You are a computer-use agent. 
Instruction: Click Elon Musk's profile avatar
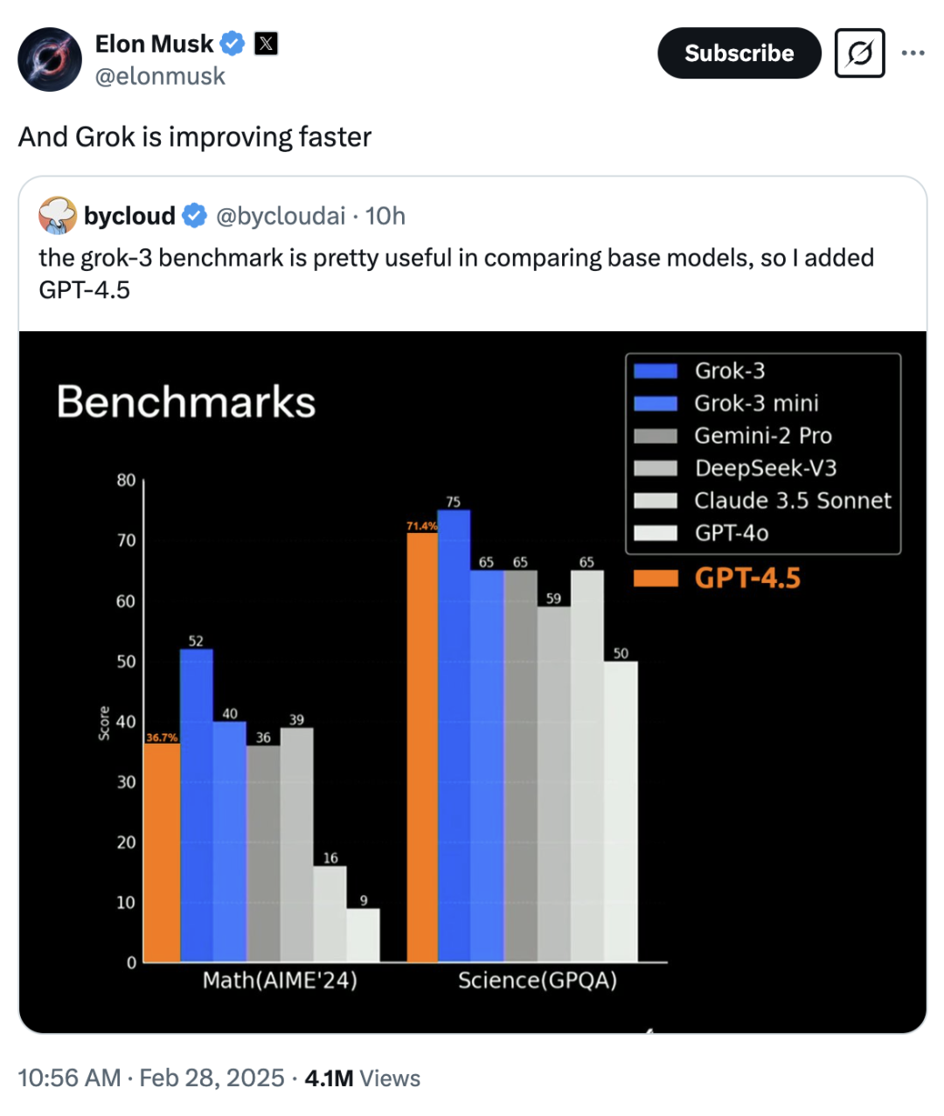click(50, 59)
